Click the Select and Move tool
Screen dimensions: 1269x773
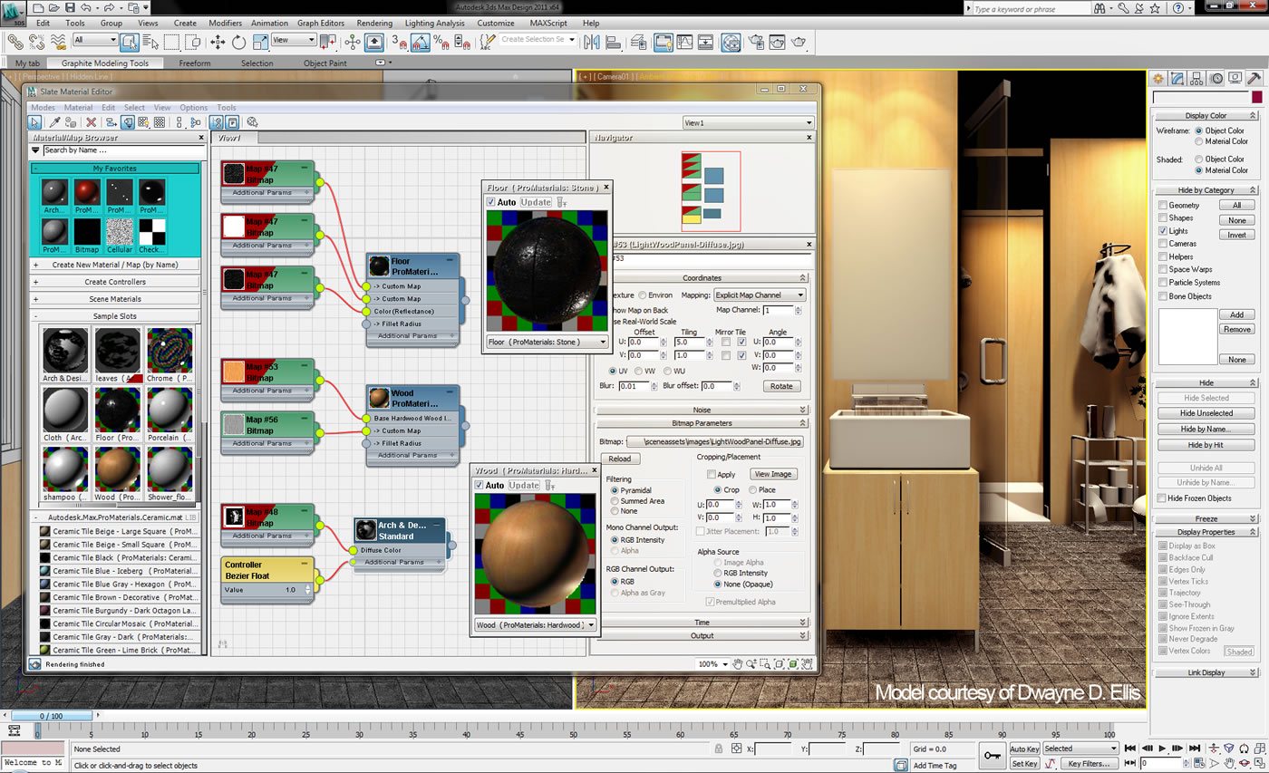coord(218,42)
